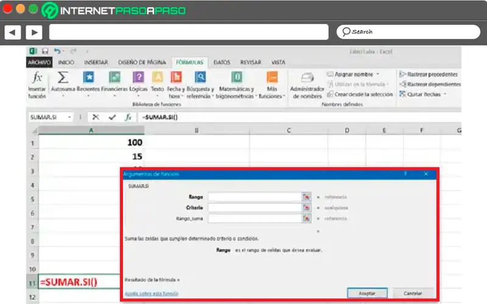Expand the Asignar nombre dropdown arrow

(378, 74)
